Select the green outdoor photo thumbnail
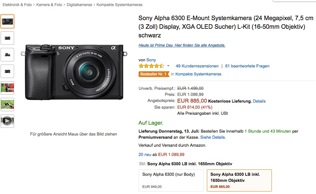Viewport: 316px width, 194px height. point(7,104)
